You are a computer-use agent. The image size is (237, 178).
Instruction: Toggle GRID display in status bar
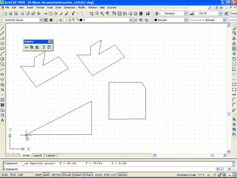47,175
